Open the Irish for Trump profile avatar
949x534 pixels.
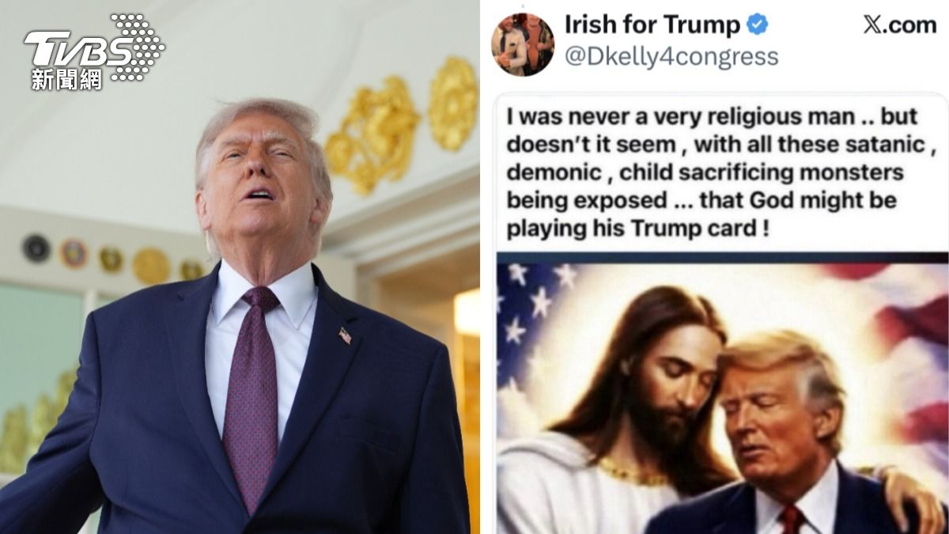(x=522, y=44)
